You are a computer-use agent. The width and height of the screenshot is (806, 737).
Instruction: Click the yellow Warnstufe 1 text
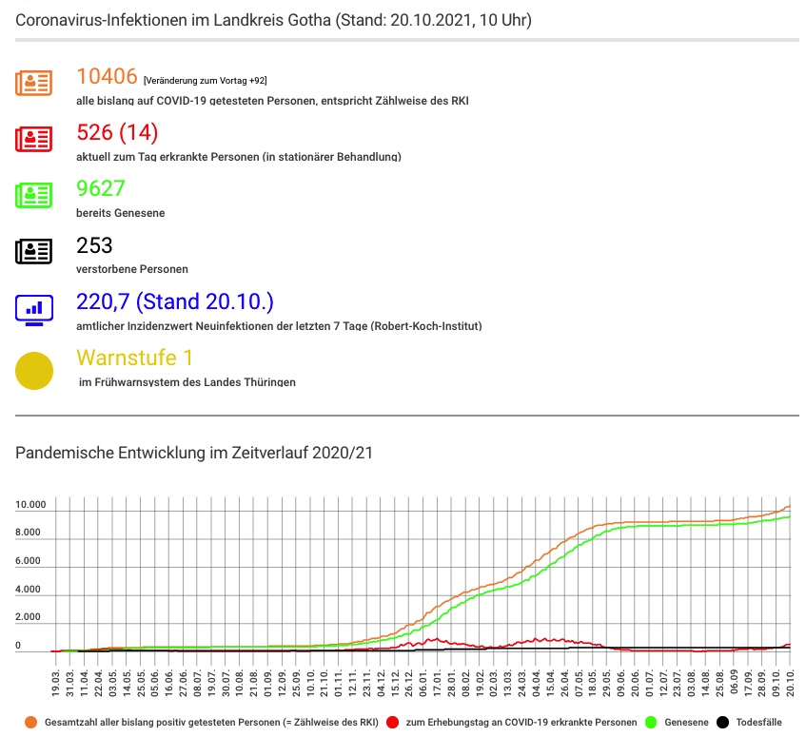(x=135, y=358)
